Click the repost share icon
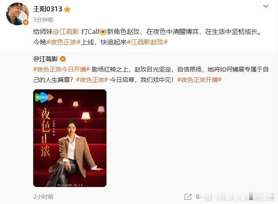The image size is (278, 204). tap(188, 197)
